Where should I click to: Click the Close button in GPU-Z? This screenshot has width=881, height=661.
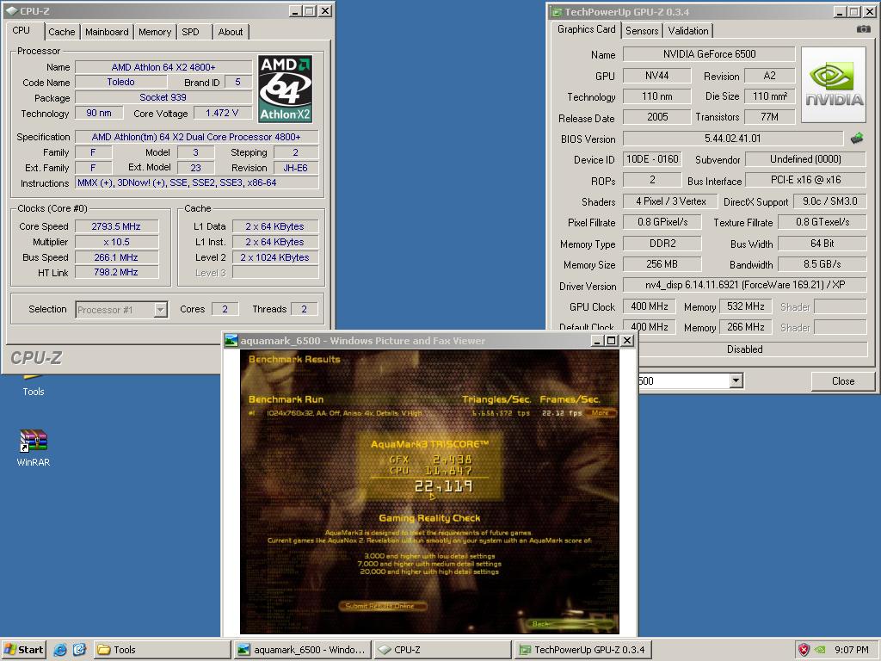pos(843,381)
